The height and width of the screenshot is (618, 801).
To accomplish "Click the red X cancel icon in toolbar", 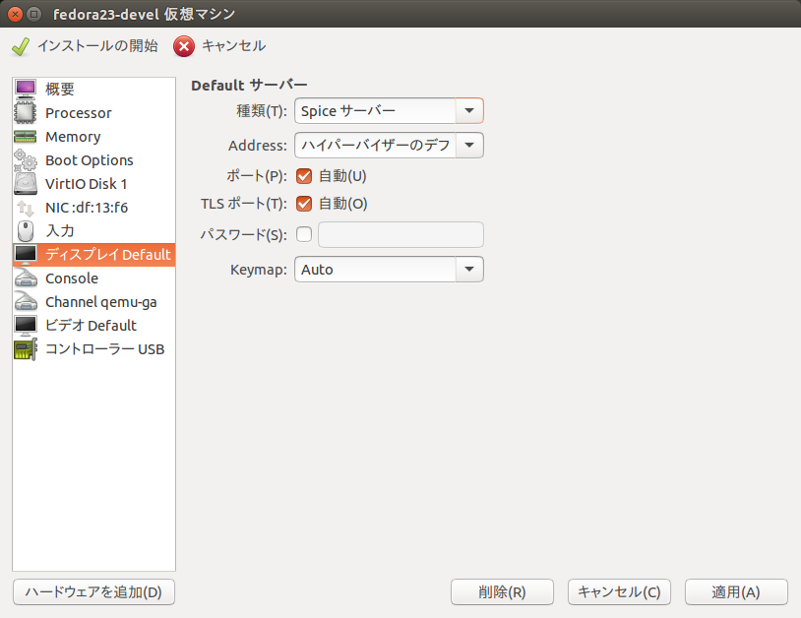I will tap(184, 46).
